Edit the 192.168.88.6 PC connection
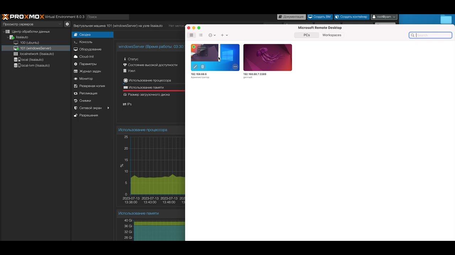 point(195,67)
